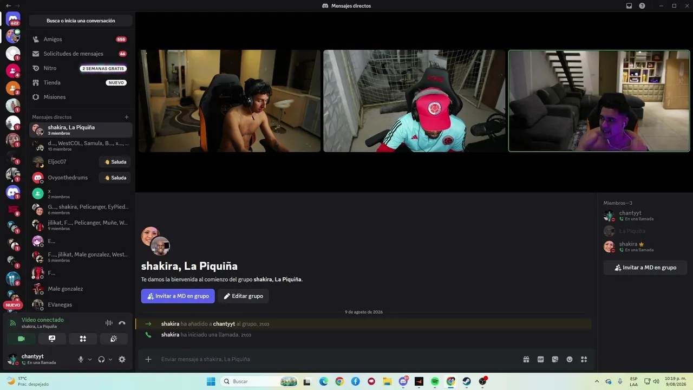
Task: Focus the highlighted speaker video tile
Action: click(599, 101)
